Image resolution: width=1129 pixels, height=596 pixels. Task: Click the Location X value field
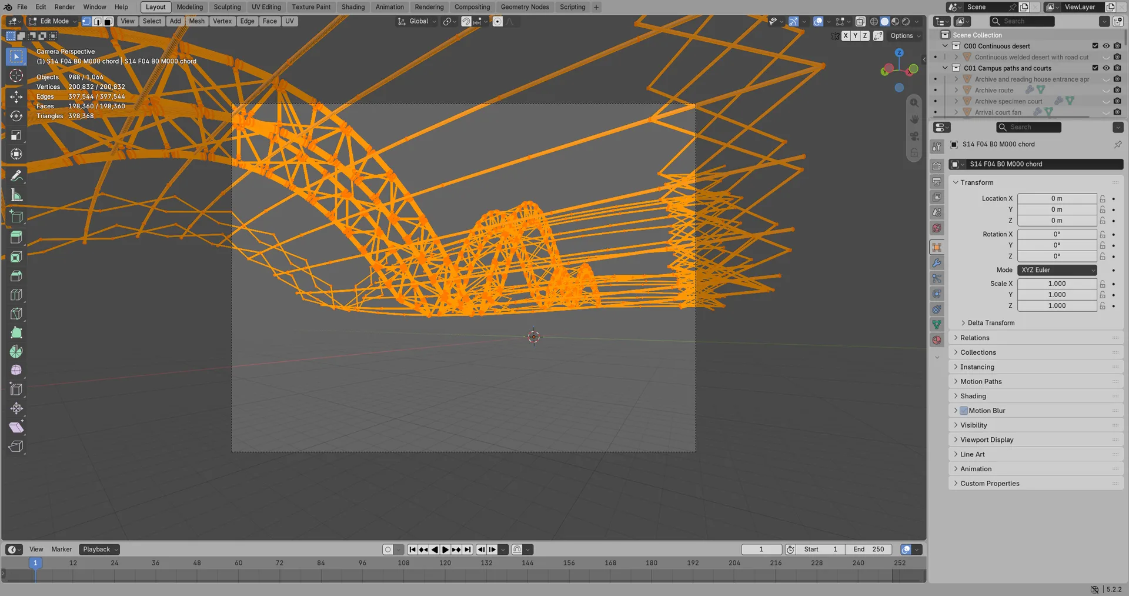point(1057,199)
